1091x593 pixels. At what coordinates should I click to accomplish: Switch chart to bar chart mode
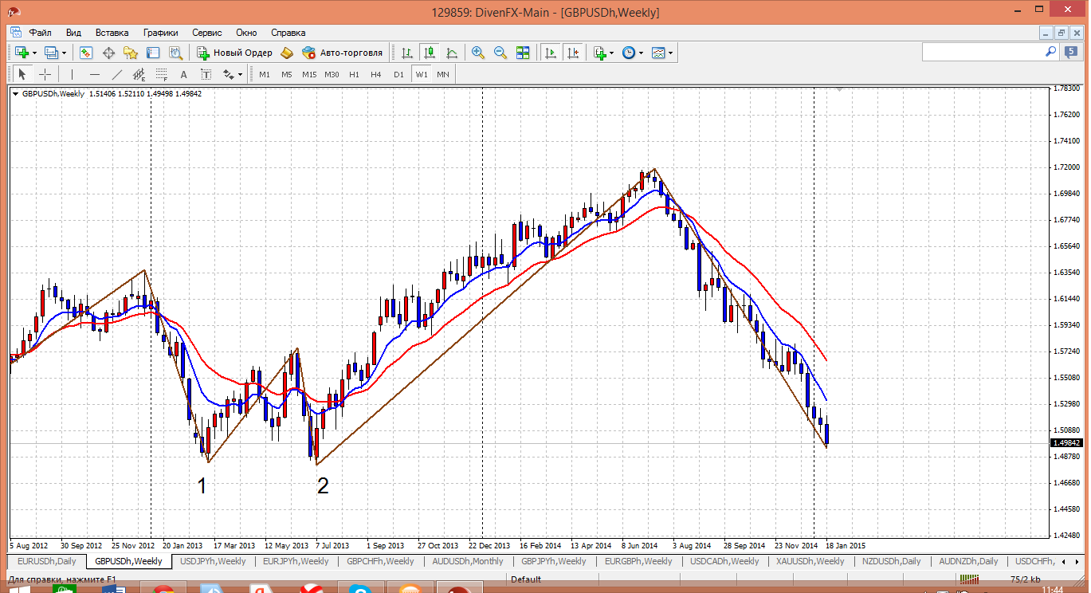click(x=407, y=53)
